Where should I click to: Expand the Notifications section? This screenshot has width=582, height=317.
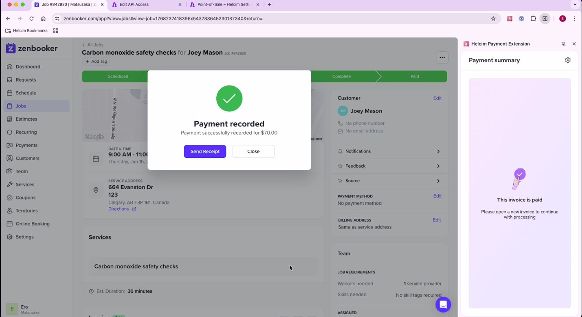[x=389, y=151]
